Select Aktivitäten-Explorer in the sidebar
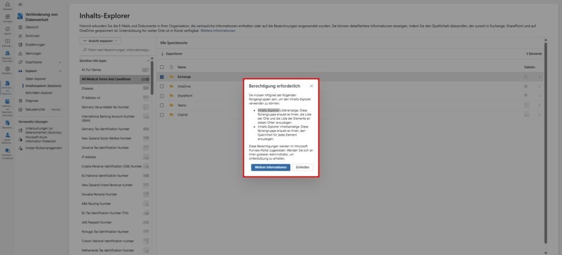 coord(39,92)
